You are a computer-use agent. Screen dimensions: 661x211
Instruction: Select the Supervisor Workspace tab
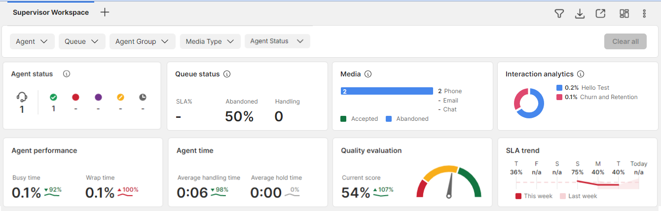(51, 12)
